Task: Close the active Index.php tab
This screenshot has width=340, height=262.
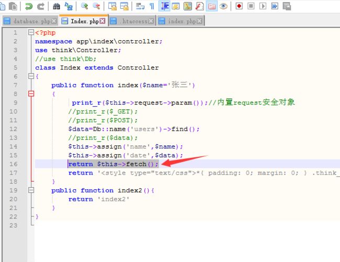Action: click(x=103, y=21)
